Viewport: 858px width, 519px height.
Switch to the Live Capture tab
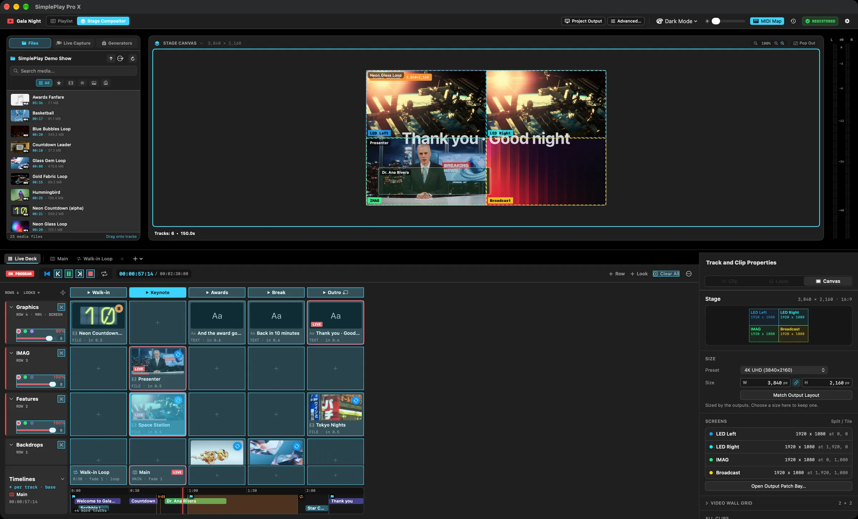(73, 43)
